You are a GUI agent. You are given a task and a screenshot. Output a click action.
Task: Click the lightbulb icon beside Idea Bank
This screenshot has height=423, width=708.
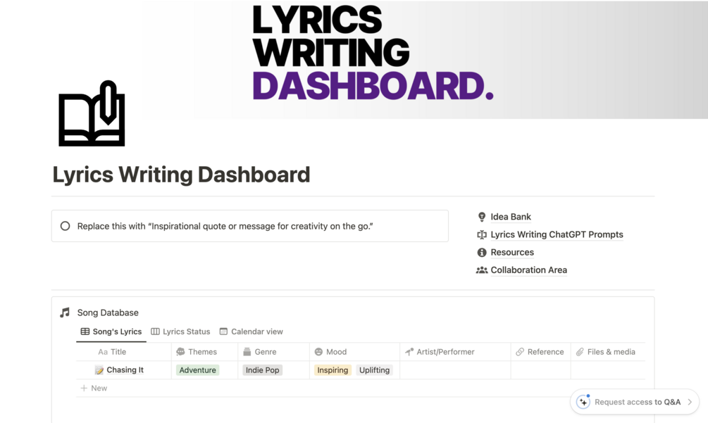point(482,217)
